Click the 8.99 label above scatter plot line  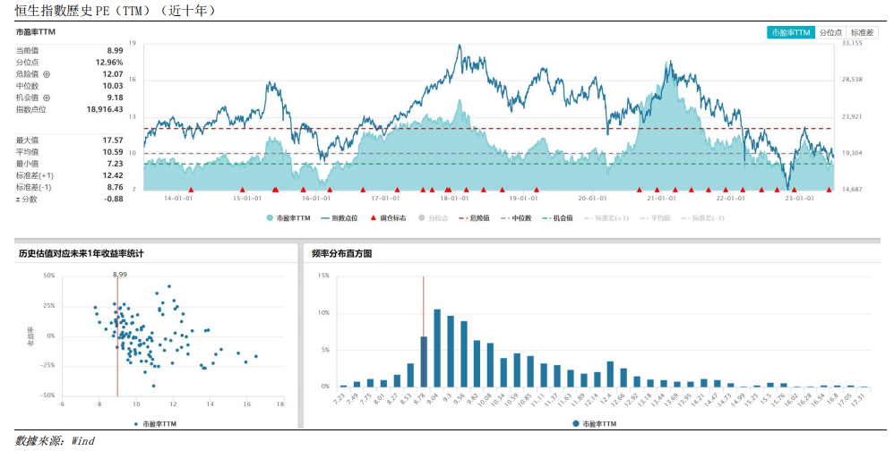pyautogui.click(x=119, y=275)
